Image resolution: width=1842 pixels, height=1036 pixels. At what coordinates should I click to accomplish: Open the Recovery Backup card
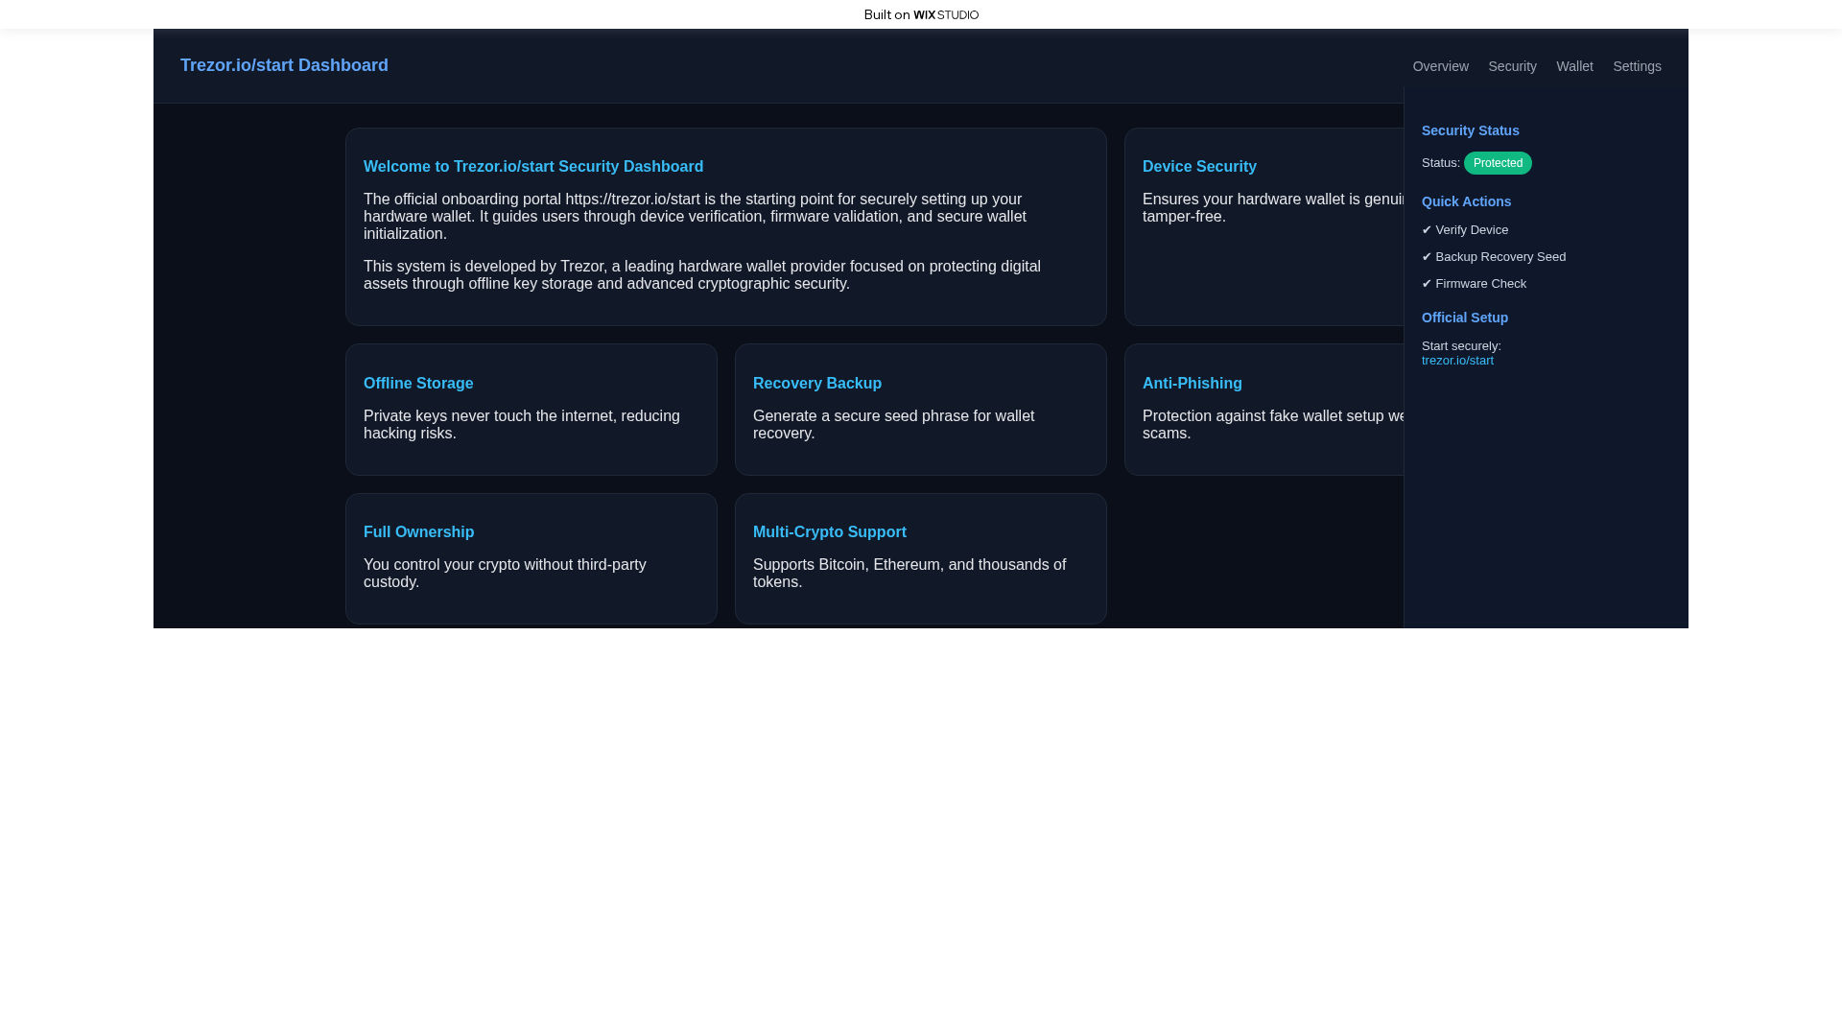pos(921,410)
